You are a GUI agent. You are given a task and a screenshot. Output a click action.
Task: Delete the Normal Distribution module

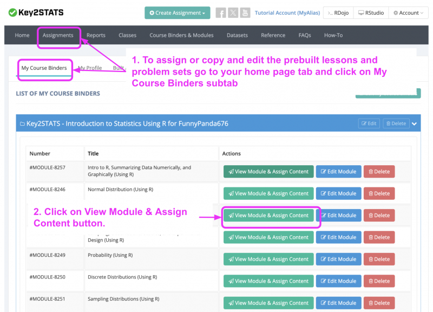click(379, 193)
